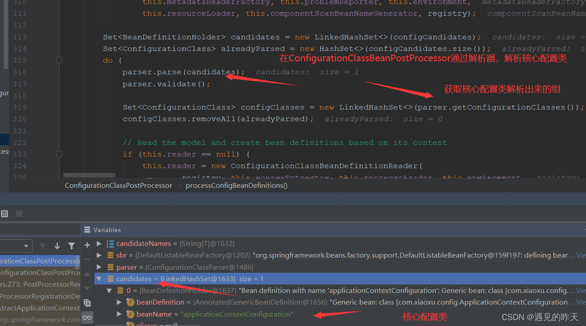Viewport: 586px width, 326px height.
Task: Toggle the code fold marker at line 323
Action: point(59,154)
